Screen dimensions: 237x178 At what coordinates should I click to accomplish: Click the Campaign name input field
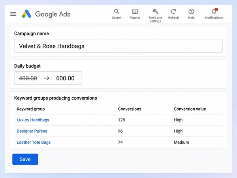(x=118, y=46)
